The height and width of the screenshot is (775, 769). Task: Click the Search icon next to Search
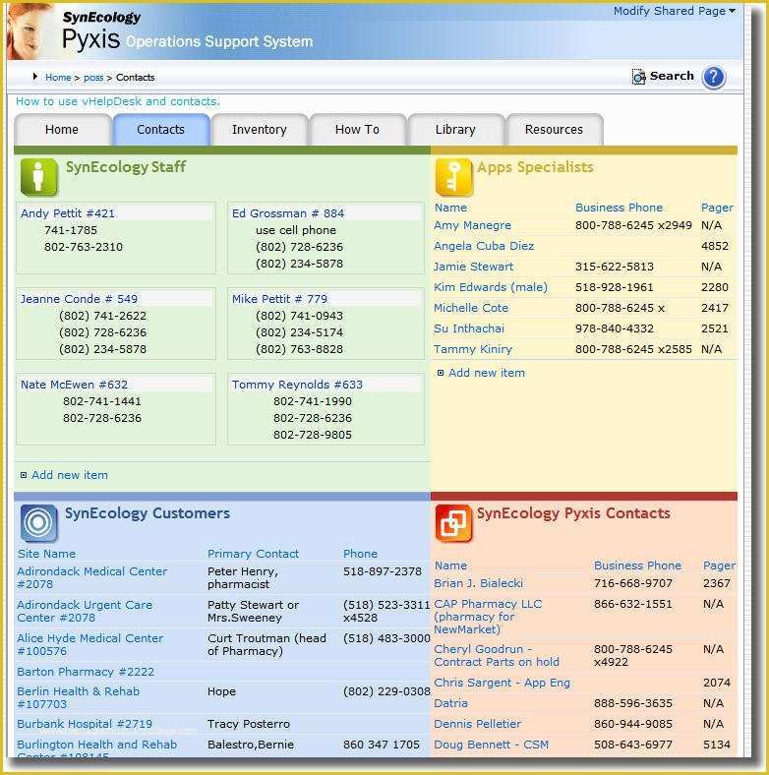638,77
